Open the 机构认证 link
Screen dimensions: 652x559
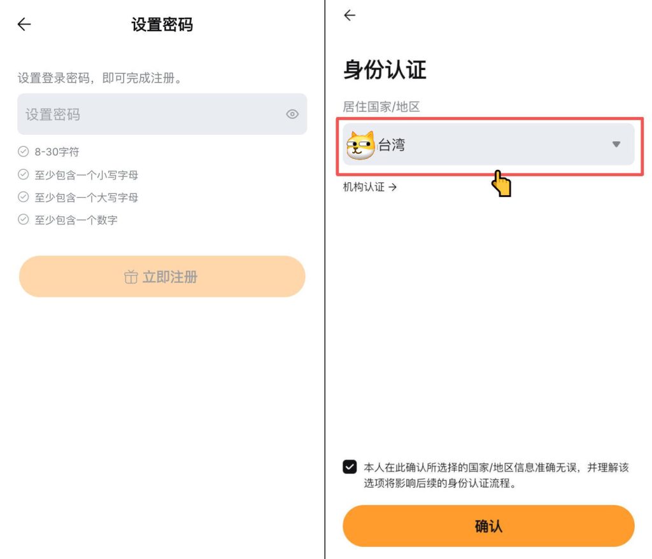click(370, 187)
